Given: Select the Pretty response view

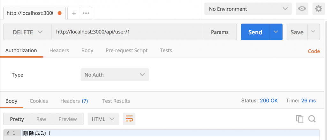Looking at the screenshot, I should point(17,119).
